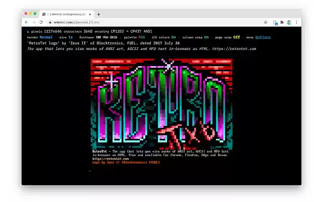Image resolution: width=323 pixels, height=202 pixels.
Task: Toggle iCE colors On
Action: 174,37
